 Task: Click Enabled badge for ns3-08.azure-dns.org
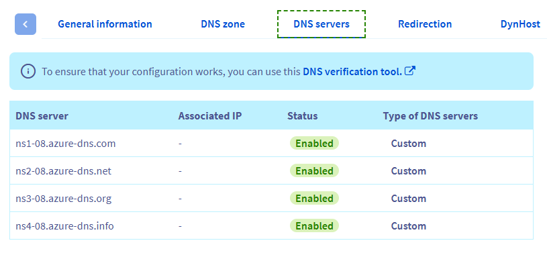314,198
